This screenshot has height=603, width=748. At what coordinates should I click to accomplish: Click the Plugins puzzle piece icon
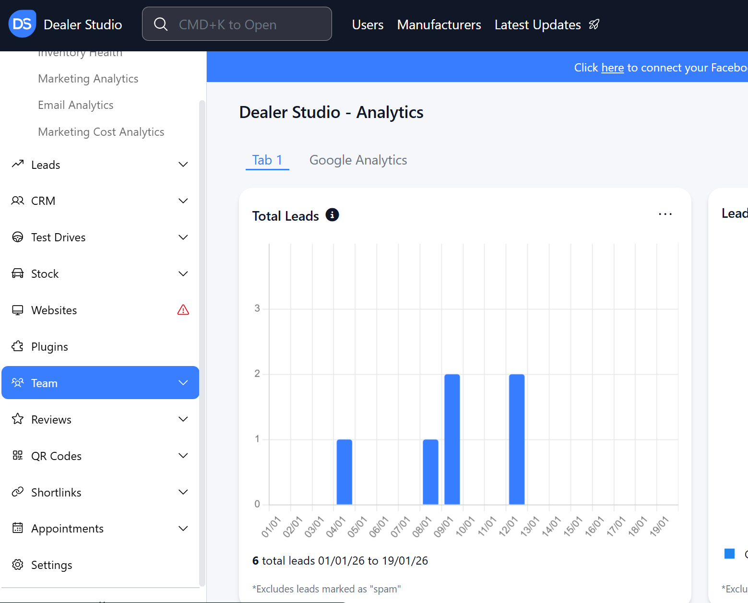(x=18, y=346)
